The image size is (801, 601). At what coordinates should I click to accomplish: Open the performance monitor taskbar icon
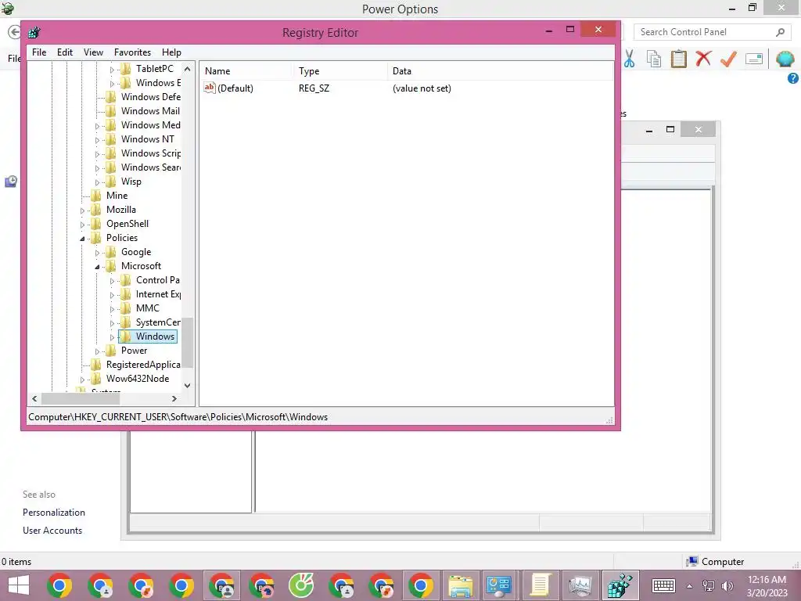[x=580, y=585]
